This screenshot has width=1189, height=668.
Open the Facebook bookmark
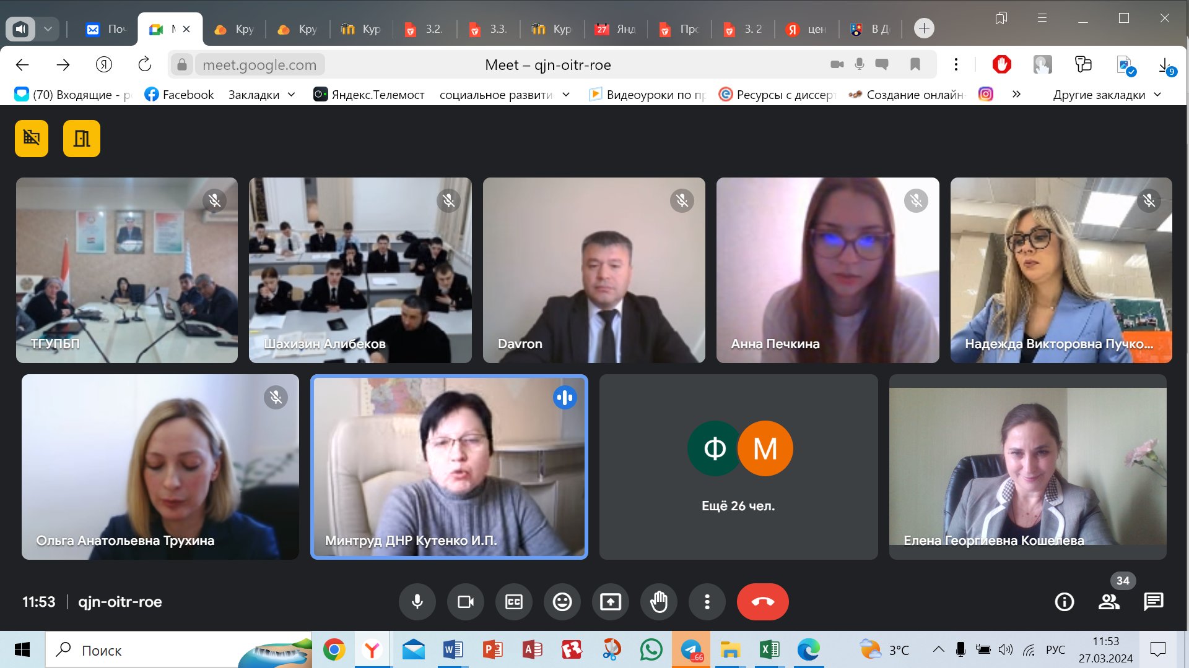(179, 95)
